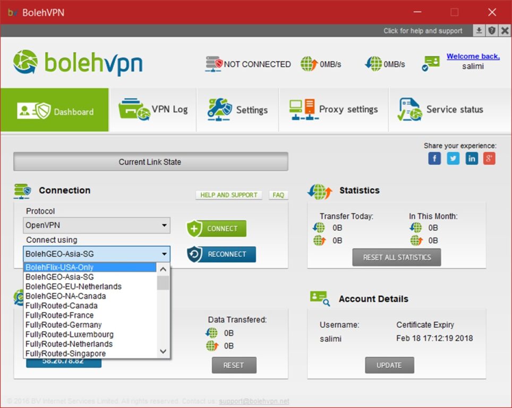Share on LinkedIn
512x408 pixels.
tap(472, 159)
